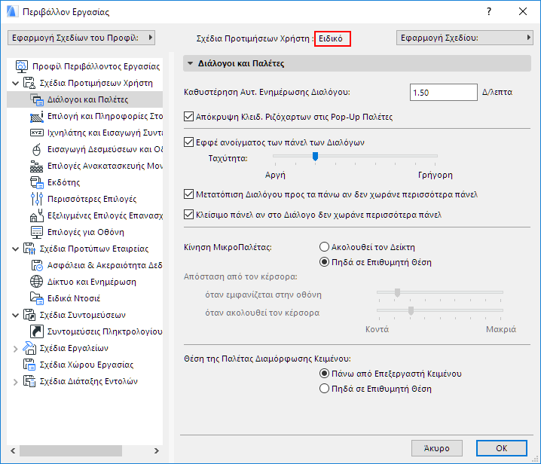Click the OK button
Image resolution: width=541 pixels, height=464 pixels.
point(502,448)
